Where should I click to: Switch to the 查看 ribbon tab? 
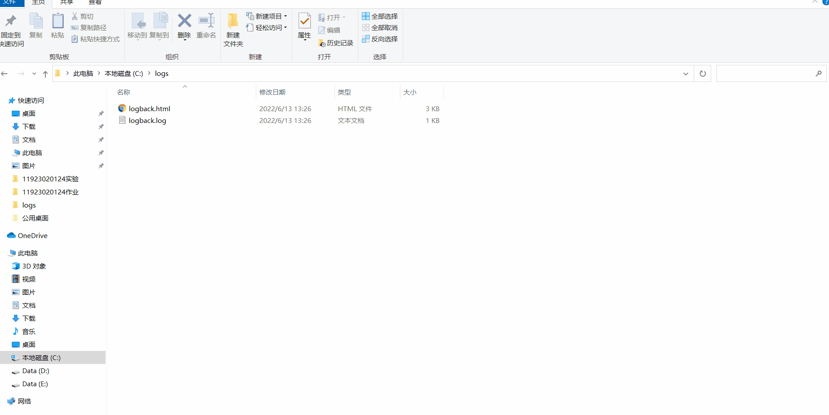pyautogui.click(x=95, y=2)
